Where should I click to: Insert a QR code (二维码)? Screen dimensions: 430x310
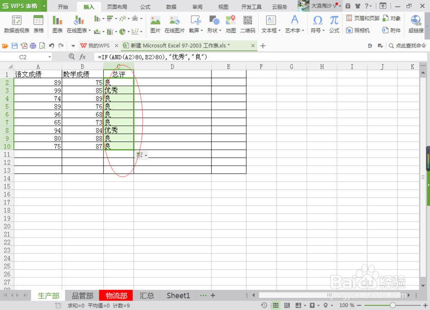pyautogui.click(x=248, y=24)
